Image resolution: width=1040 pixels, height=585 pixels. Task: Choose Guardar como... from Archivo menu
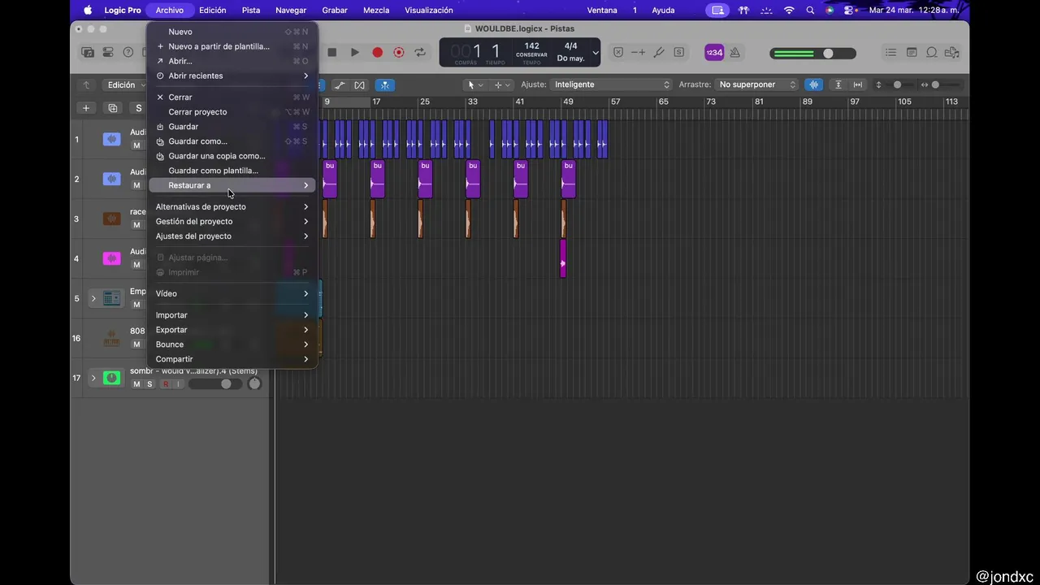click(x=232, y=141)
